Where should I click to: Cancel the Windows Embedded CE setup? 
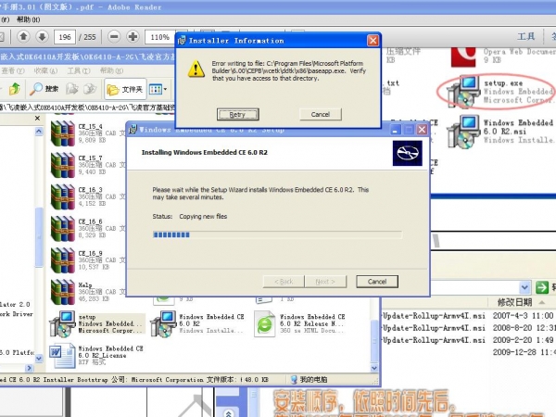376,281
